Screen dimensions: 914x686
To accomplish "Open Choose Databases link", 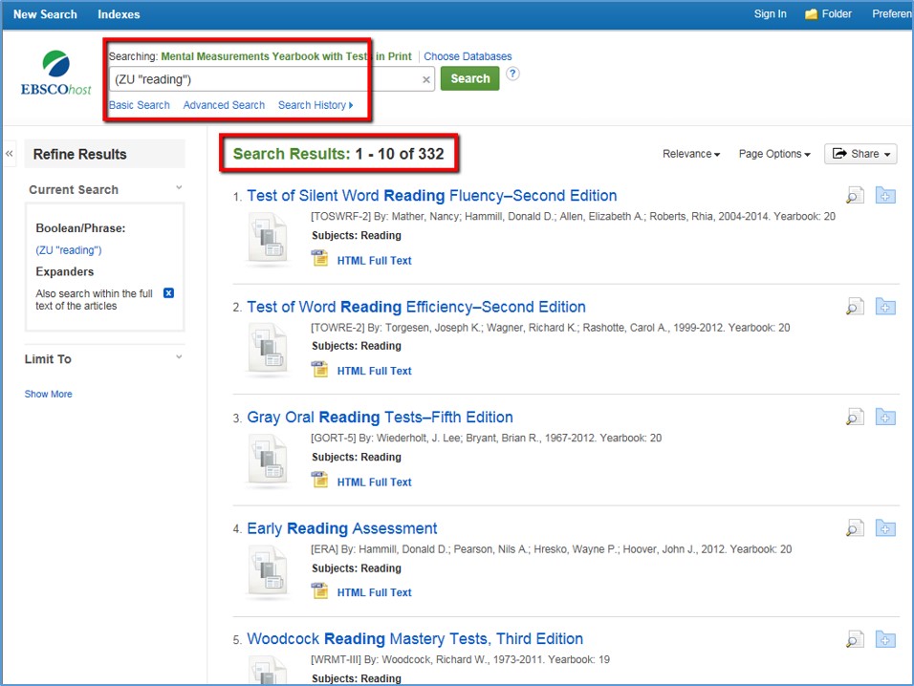I will pos(468,56).
